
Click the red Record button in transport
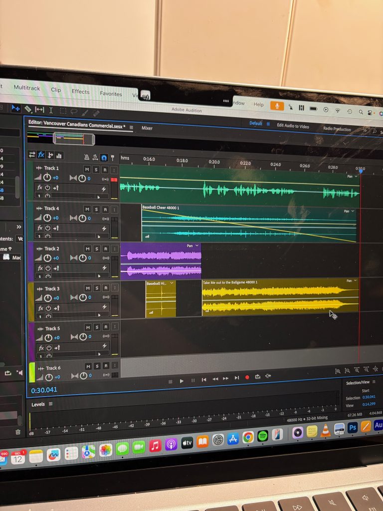click(x=247, y=378)
